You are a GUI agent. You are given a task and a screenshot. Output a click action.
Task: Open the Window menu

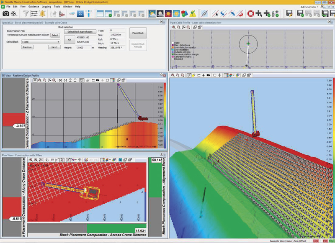pyautogui.click(x=67, y=7)
